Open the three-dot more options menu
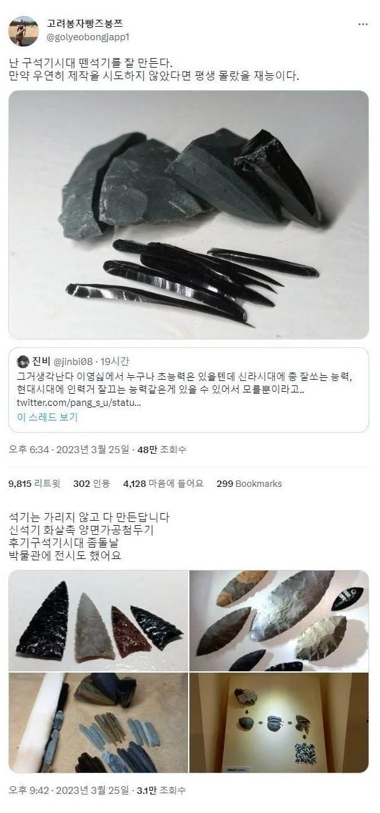This screenshot has width=380, height=813. pyautogui.click(x=363, y=24)
